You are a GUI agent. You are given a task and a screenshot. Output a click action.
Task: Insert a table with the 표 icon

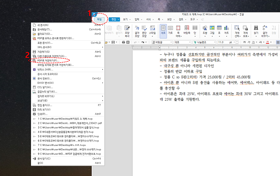coord(219,30)
